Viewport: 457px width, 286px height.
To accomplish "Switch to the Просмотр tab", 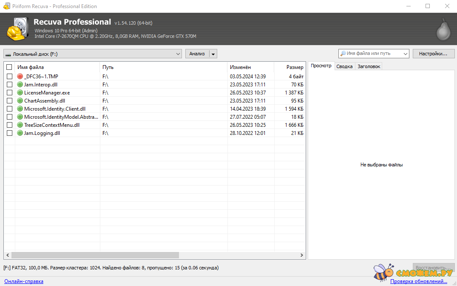I will click(321, 66).
